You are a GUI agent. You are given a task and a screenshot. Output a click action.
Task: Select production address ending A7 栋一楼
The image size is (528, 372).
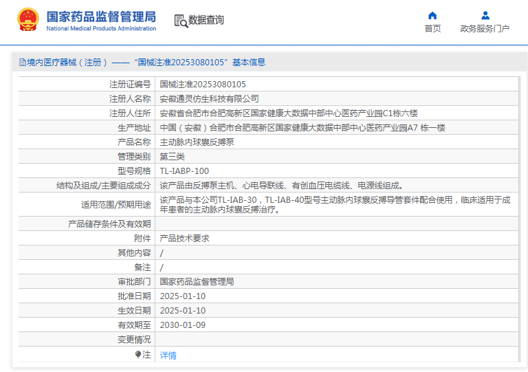[x=302, y=128]
